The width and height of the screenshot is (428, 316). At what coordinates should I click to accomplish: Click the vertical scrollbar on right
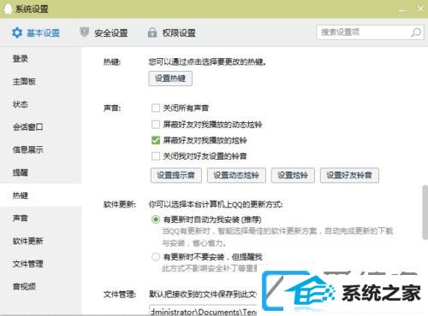tap(425, 212)
